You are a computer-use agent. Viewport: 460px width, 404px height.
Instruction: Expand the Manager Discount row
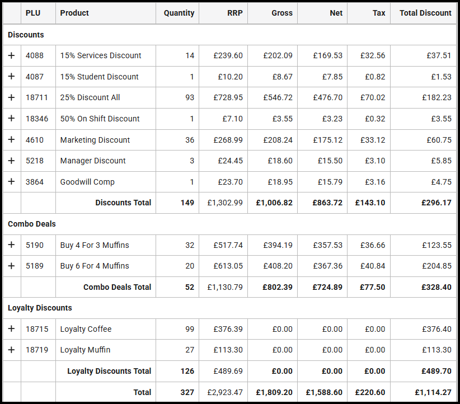click(x=11, y=161)
